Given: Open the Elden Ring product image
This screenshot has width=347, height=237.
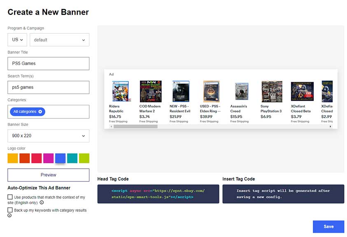Looking at the screenshot, I should tap(211, 91).
